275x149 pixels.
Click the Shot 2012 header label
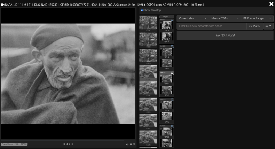(163, 46)
